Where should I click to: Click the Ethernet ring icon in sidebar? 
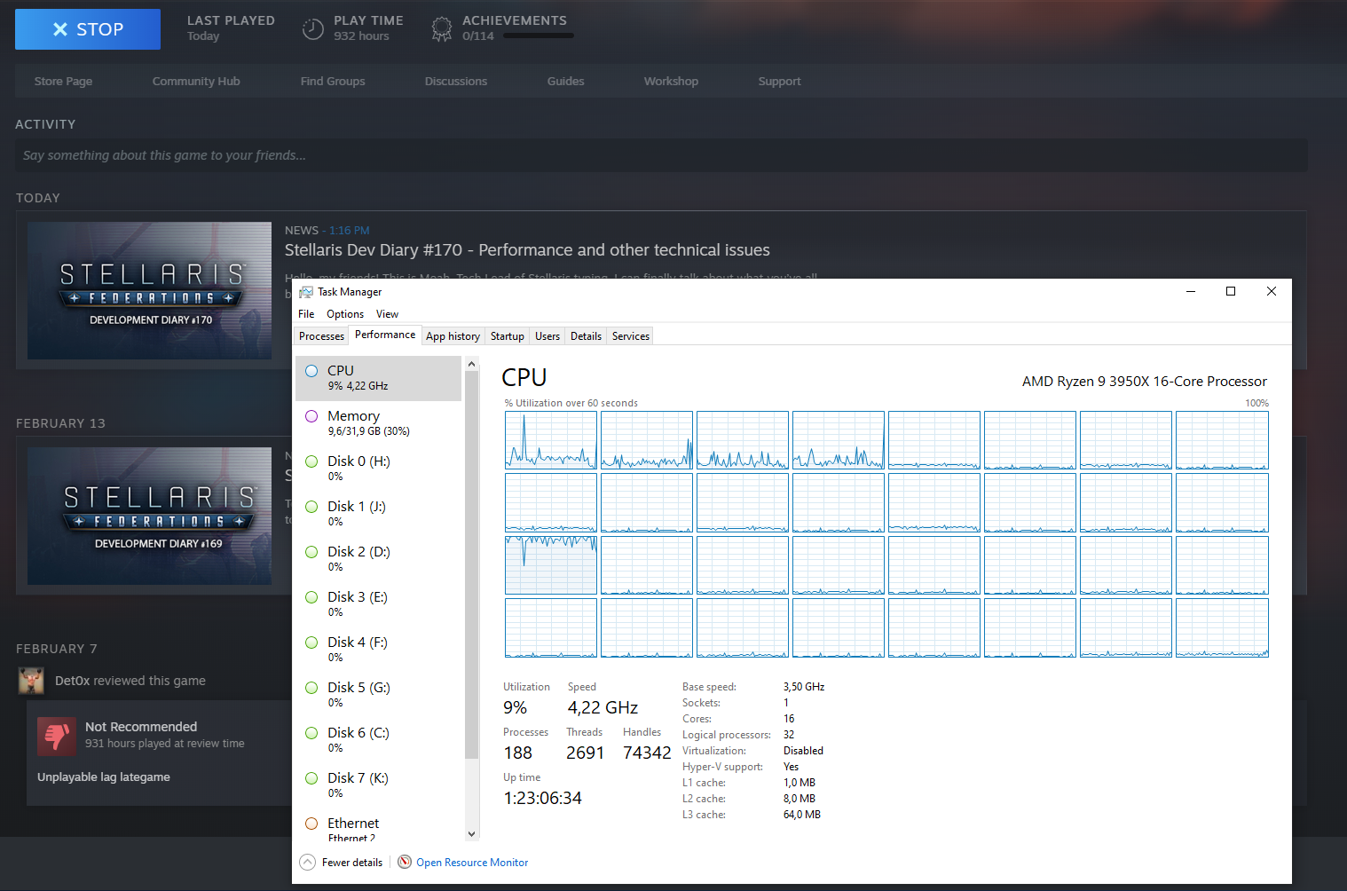(311, 824)
